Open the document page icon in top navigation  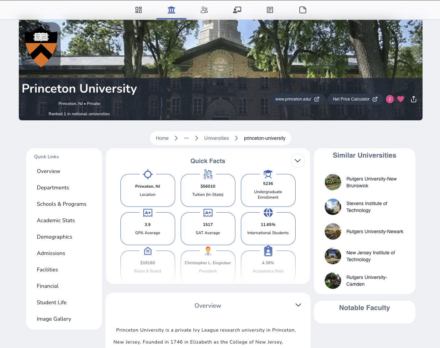(x=303, y=10)
